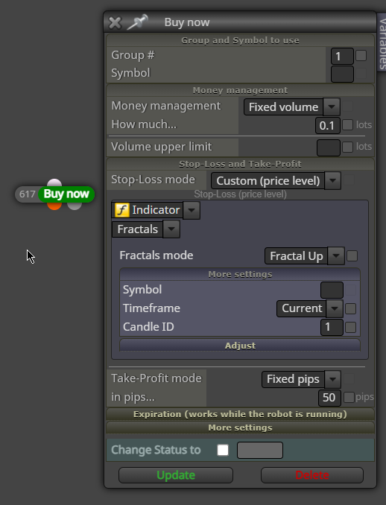This screenshot has width=386, height=505.
Task: Expand the Adjust section
Action: (x=240, y=346)
